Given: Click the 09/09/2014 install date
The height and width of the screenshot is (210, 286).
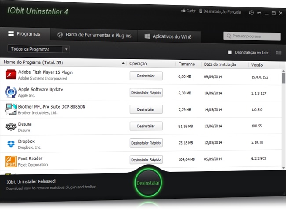Looking at the screenshot, I should coord(213,77).
